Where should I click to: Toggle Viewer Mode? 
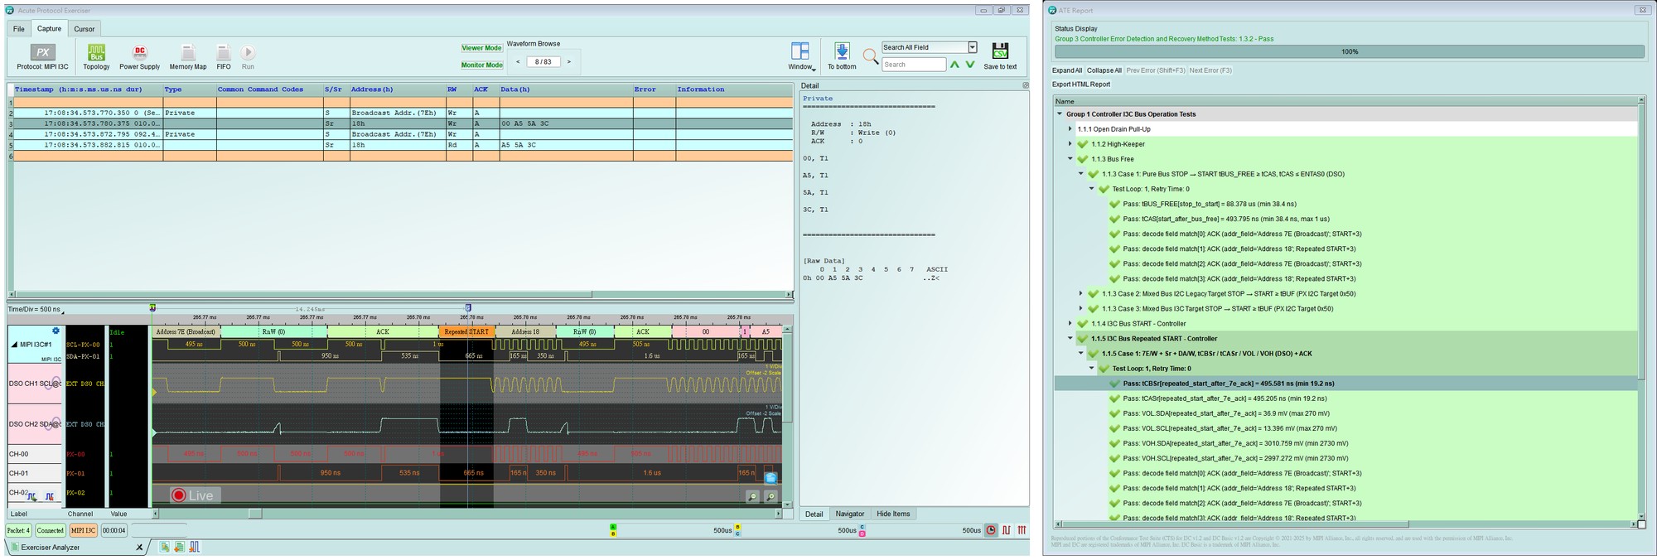tap(482, 48)
